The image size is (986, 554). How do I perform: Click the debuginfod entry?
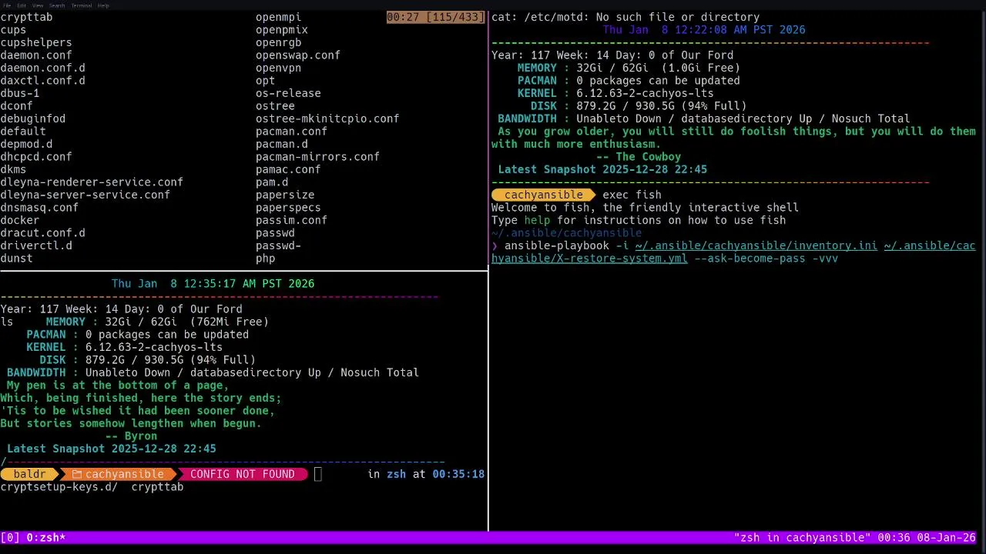click(33, 118)
